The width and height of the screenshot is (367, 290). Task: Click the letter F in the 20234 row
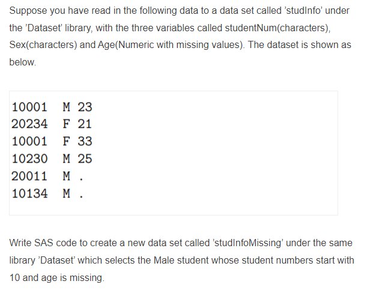pyautogui.click(x=66, y=124)
